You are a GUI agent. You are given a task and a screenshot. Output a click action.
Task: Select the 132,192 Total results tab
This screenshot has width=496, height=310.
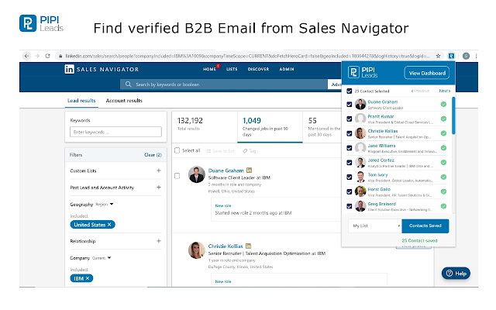pos(205,126)
